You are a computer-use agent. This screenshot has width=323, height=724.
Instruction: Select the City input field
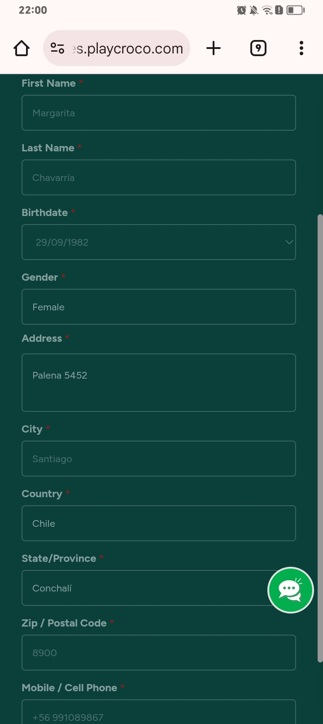pos(159,459)
